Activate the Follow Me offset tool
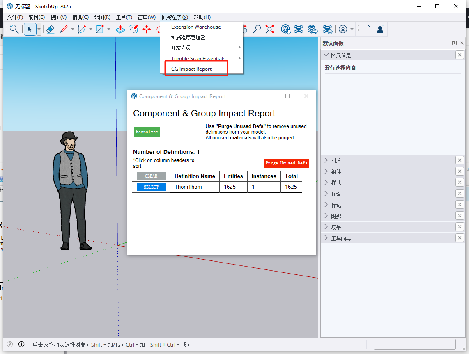 click(134, 29)
